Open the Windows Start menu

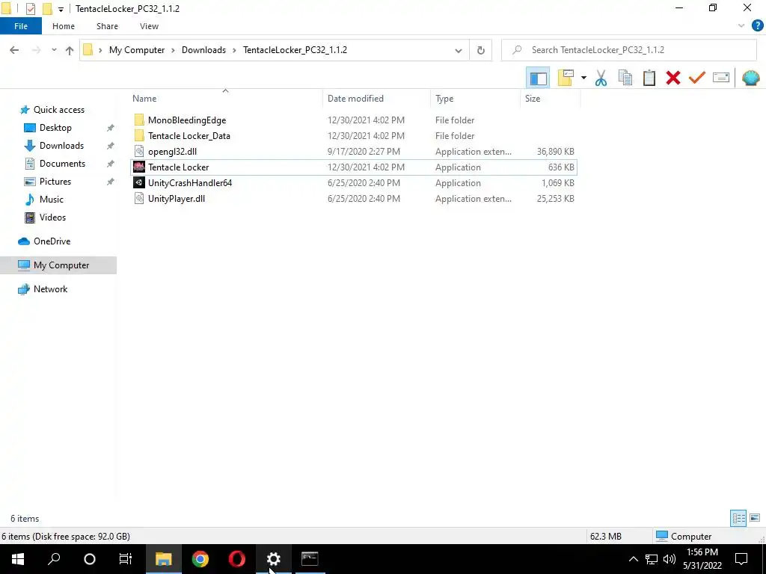pos(18,559)
